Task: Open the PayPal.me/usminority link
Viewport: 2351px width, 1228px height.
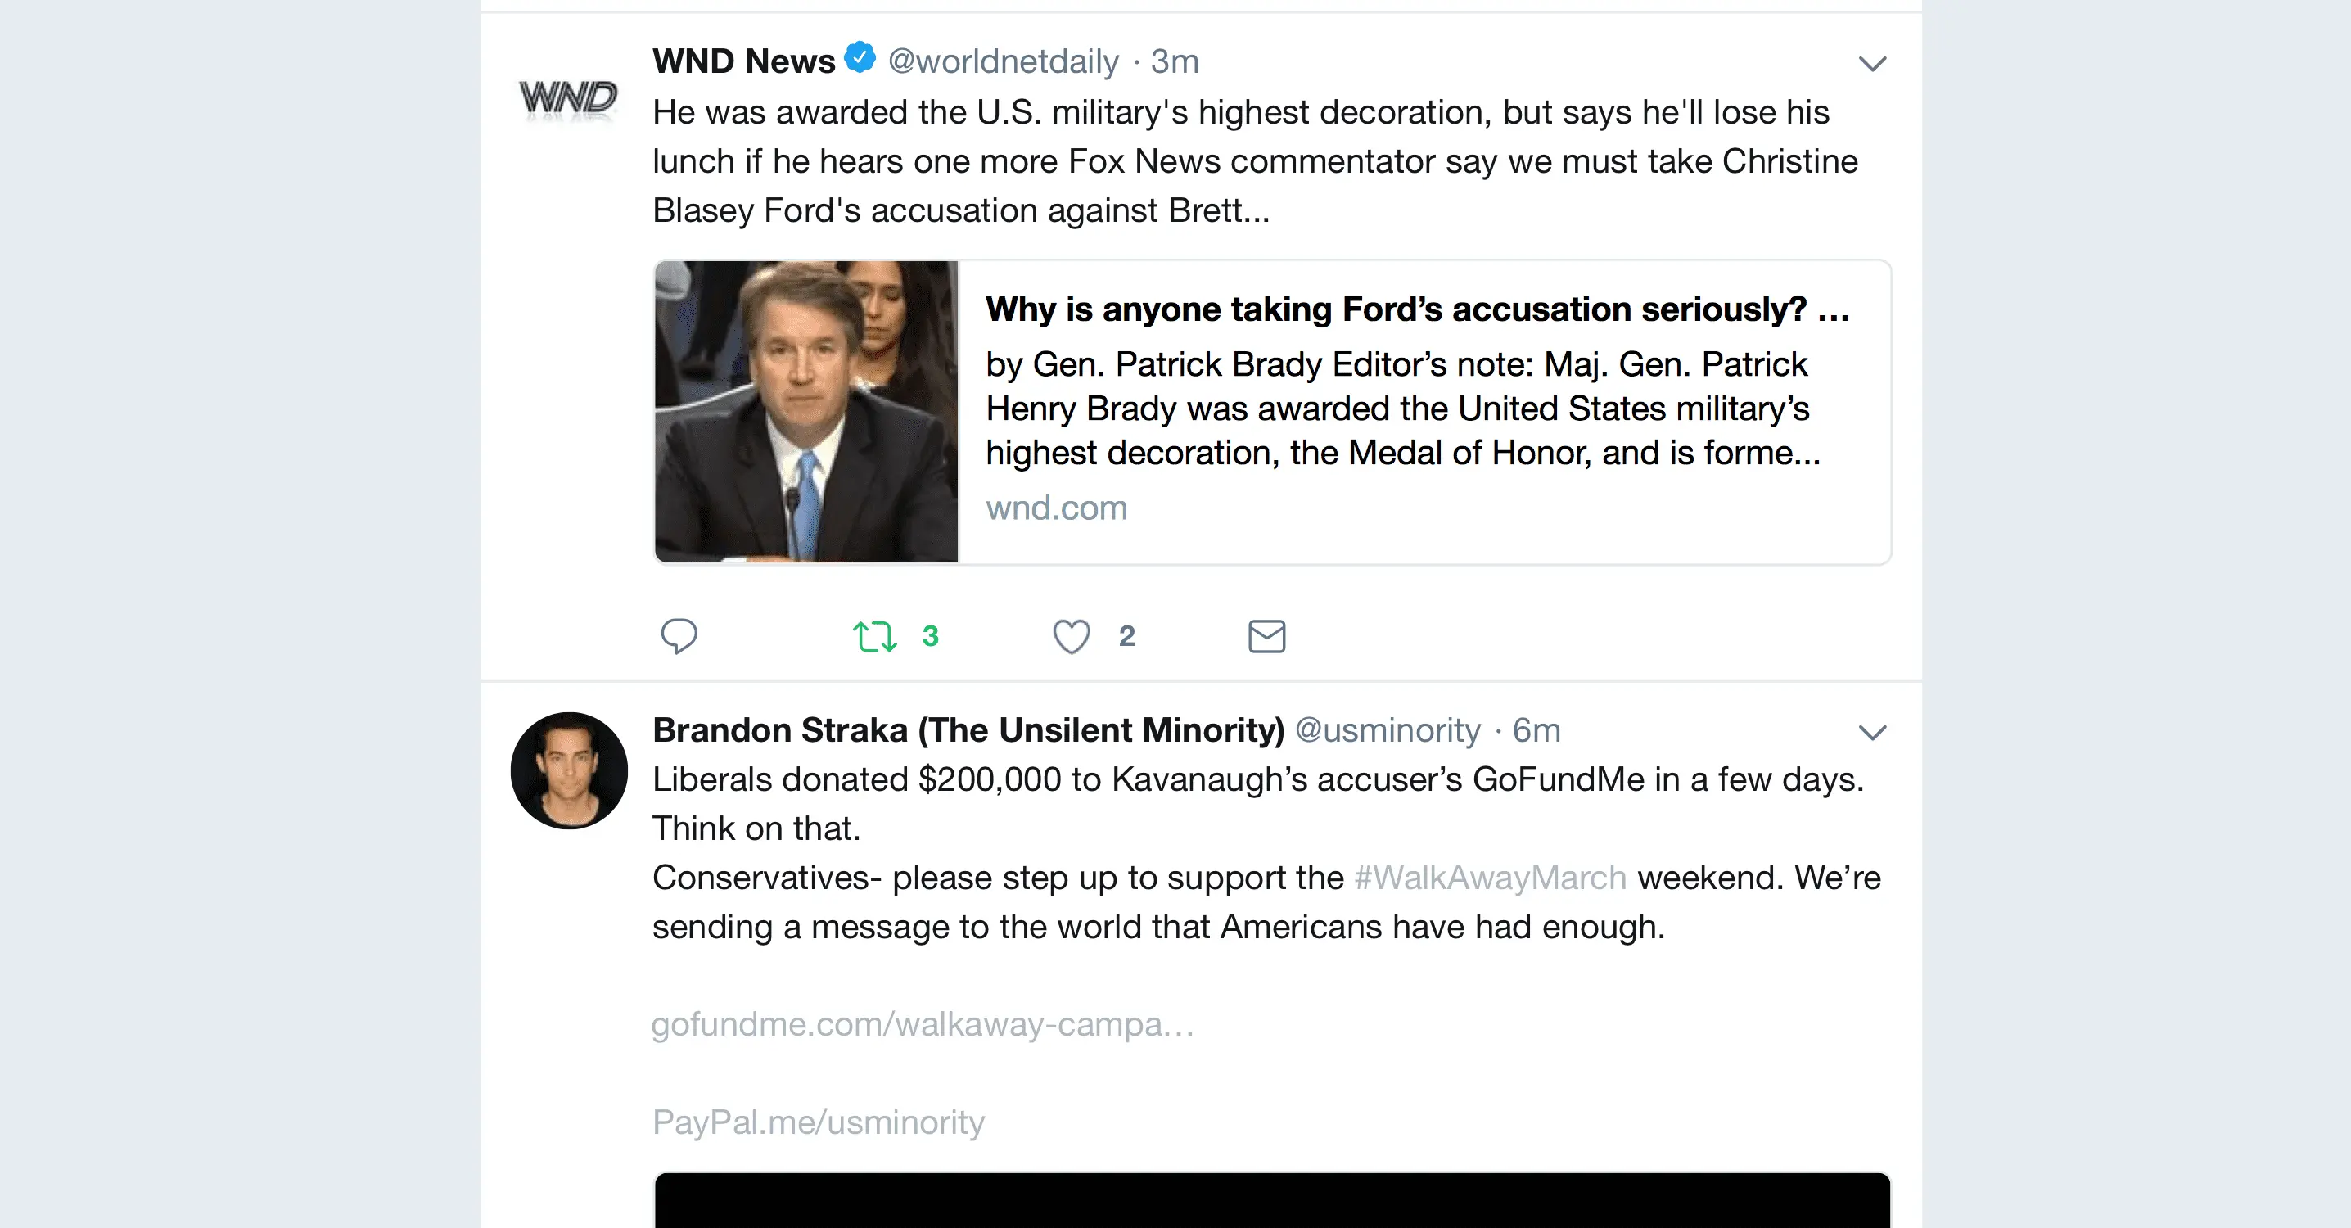Action: 818,1122
